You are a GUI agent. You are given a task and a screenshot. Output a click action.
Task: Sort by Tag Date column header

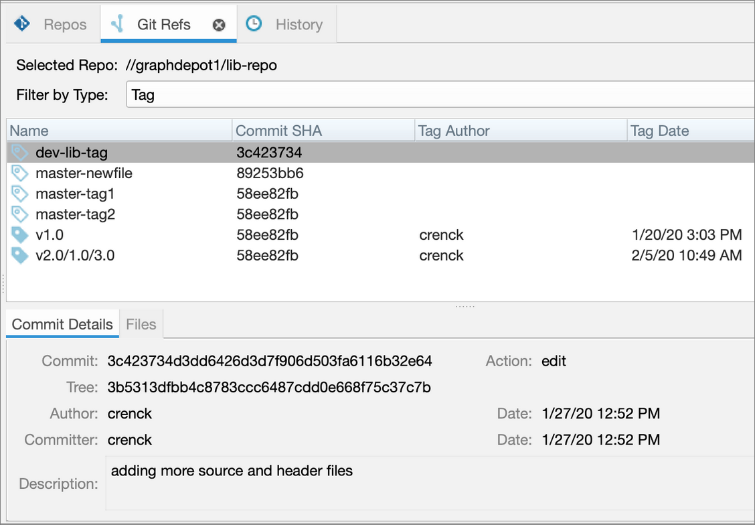coord(689,131)
